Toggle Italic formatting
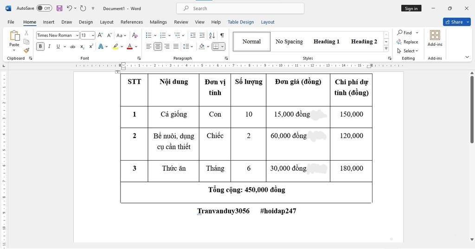 coord(49,46)
